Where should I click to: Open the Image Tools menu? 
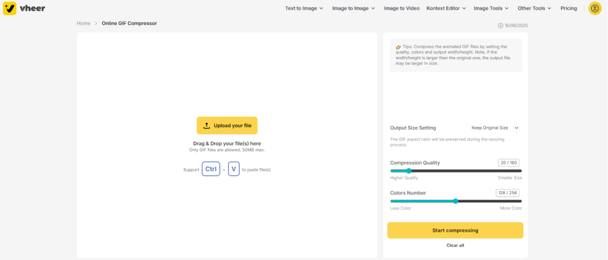491,8
